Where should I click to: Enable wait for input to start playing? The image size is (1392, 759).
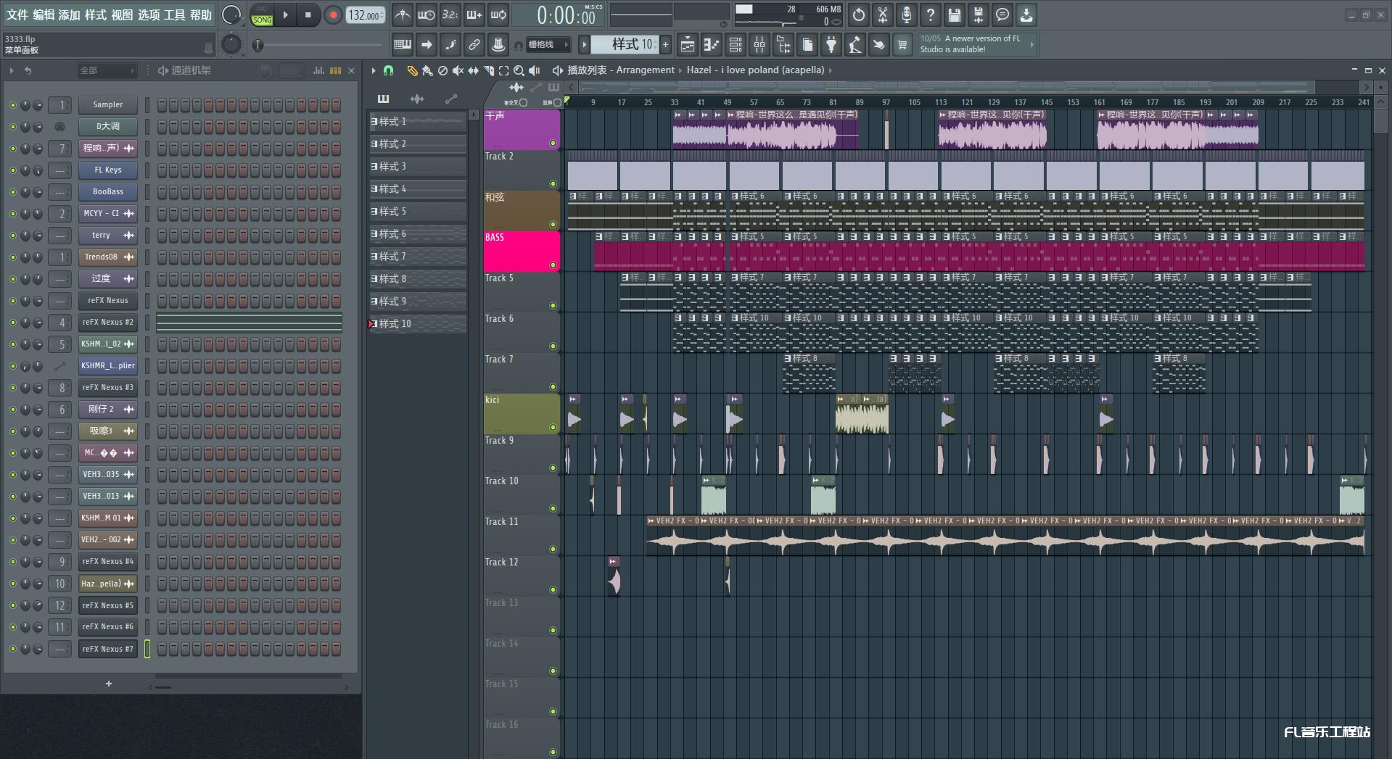pyautogui.click(x=427, y=14)
